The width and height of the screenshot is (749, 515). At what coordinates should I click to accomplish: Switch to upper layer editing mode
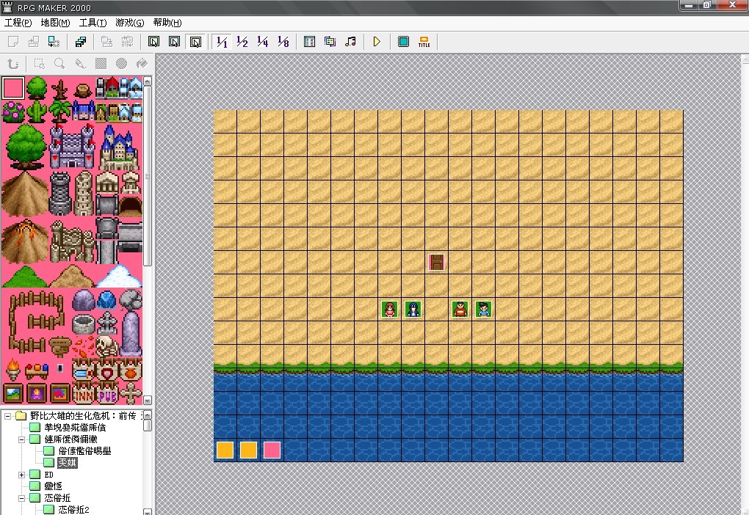point(174,42)
